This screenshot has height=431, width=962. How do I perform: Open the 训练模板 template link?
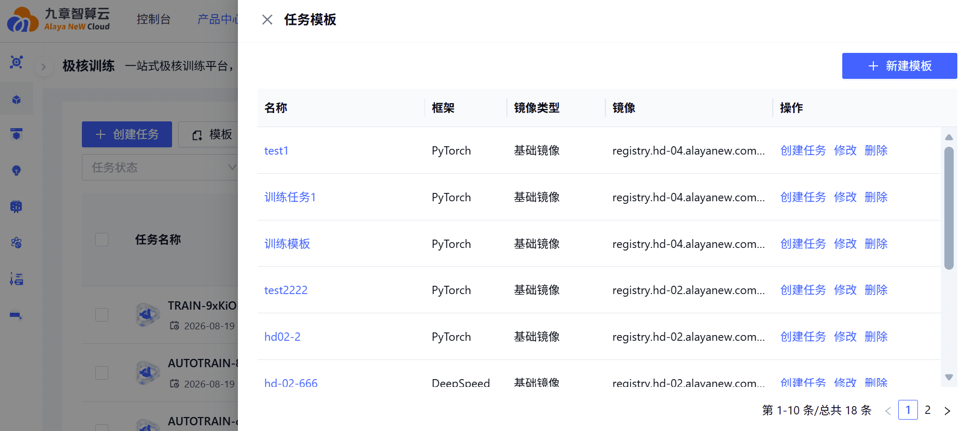coord(287,244)
